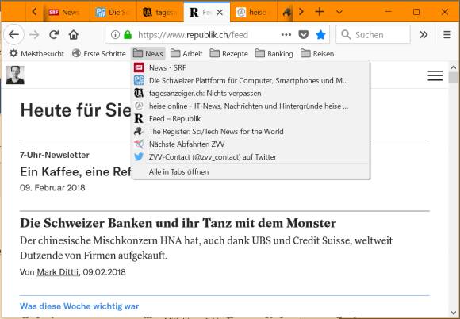460x319 pixels.
Task: Switch to The Register tab
Action: [x=285, y=13]
